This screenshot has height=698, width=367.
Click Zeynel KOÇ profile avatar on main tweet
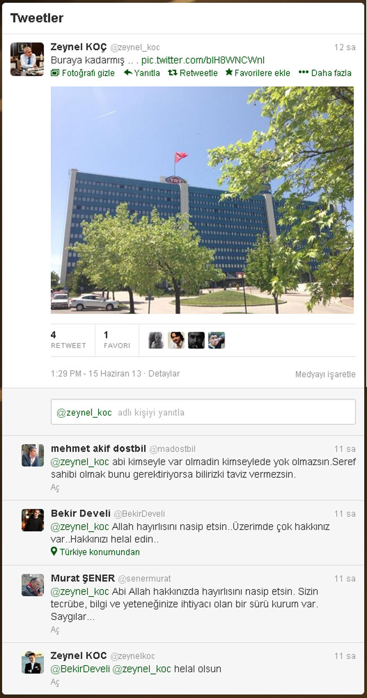point(27,59)
